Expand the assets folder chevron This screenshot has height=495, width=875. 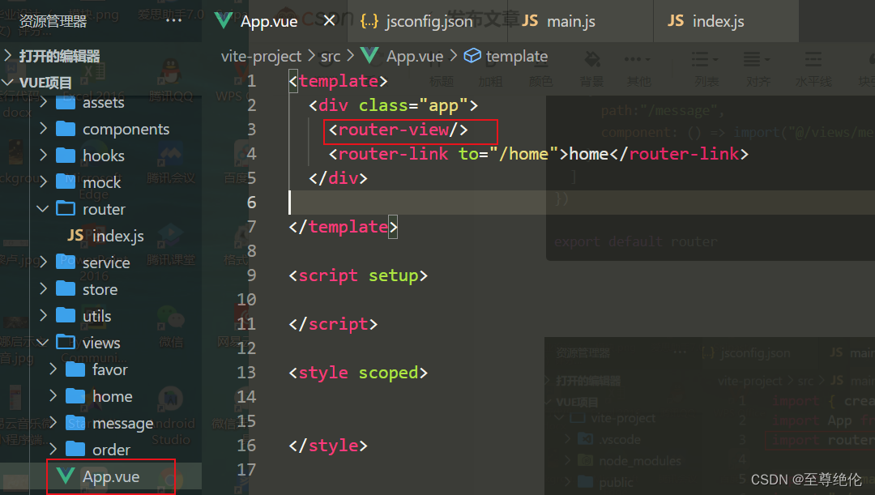[x=44, y=102]
